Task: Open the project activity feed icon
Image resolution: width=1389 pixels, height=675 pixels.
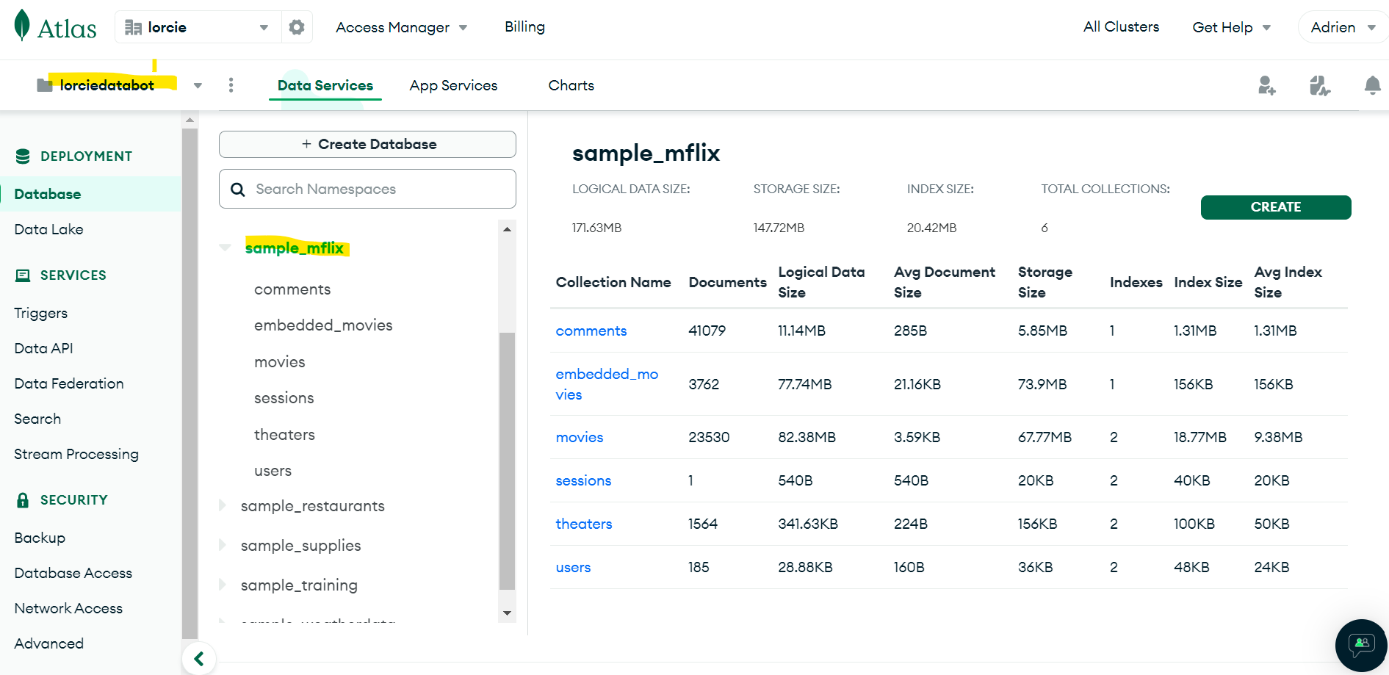Action: (1319, 86)
